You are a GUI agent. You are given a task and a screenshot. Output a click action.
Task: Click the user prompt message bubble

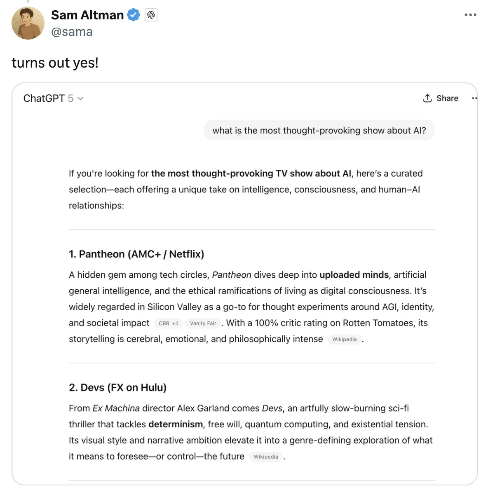(319, 131)
